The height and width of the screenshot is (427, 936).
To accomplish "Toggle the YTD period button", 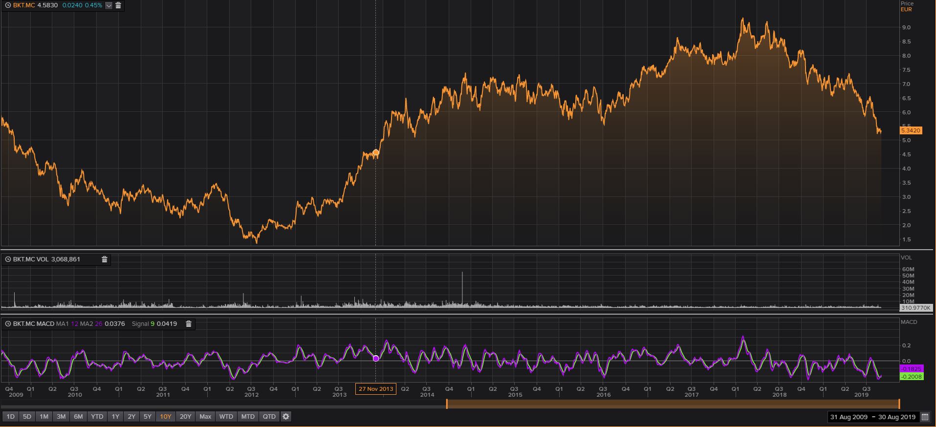I will click(x=97, y=417).
